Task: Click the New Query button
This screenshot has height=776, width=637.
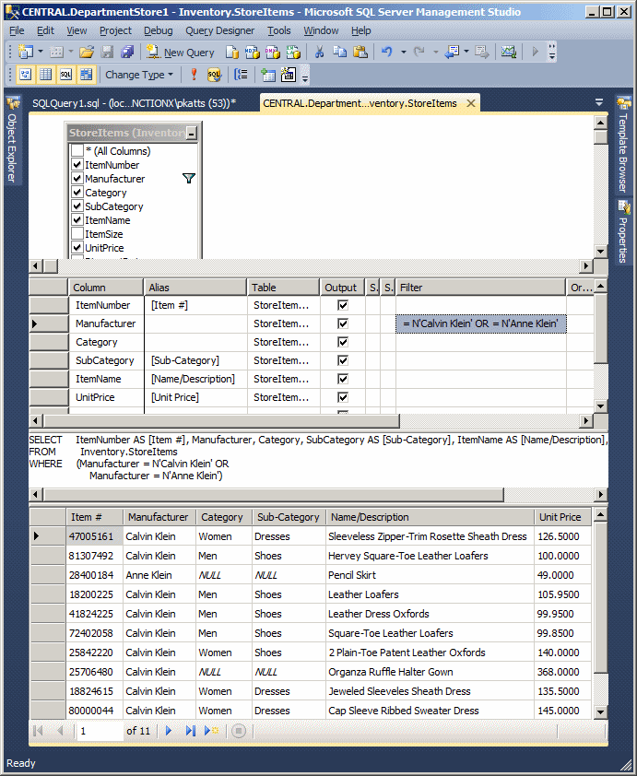Action: click(x=180, y=52)
